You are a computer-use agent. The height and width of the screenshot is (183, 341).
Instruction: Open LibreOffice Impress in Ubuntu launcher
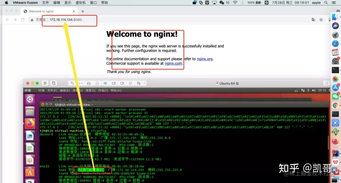30,160
